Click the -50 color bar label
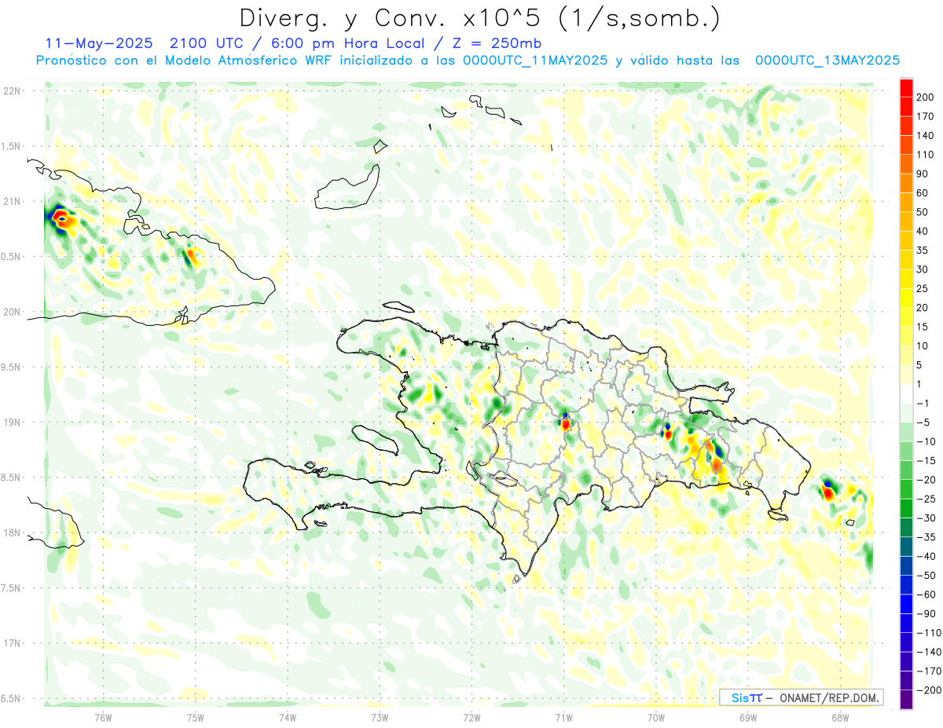This screenshot has width=943, height=728. tap(925, 576)
